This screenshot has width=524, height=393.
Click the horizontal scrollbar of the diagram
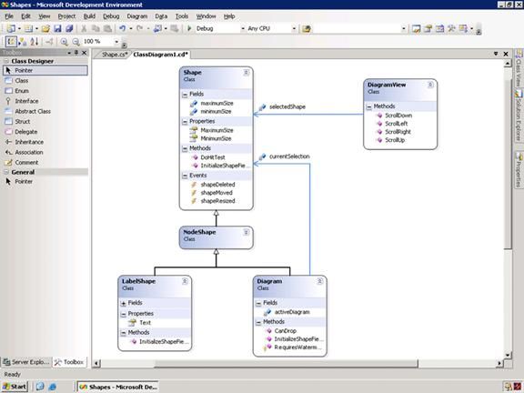coord(286,363)
